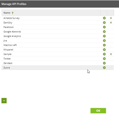Configure the Twitter profile gear

(104, 59)
